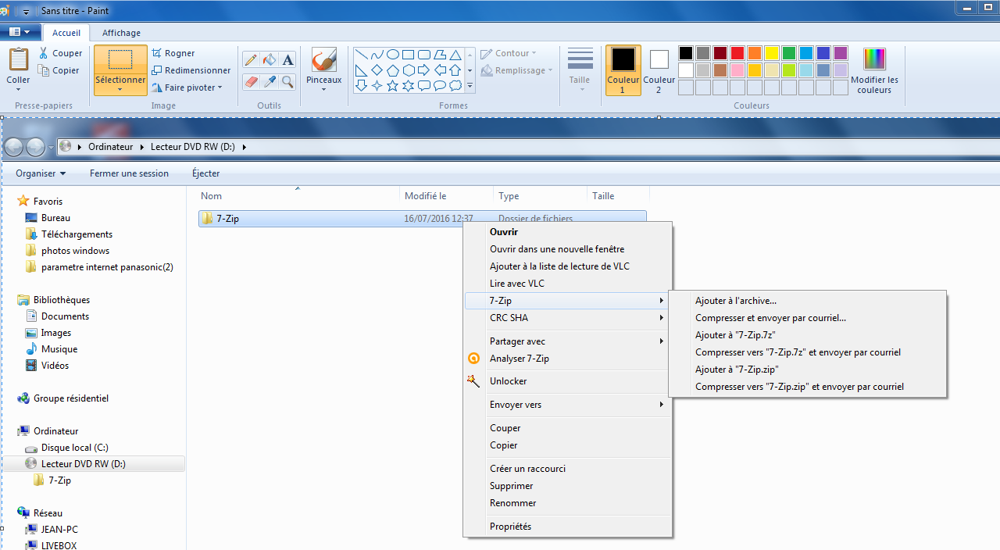The image size is (1000, 550).
Task: Click CRC SHA context menu entry
Action: 568,318
